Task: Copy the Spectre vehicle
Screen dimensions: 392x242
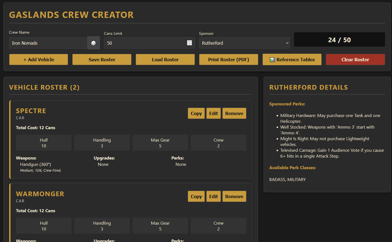Action: (196, 113)
